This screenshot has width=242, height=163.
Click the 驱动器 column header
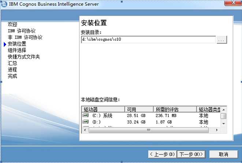point(103,109)
